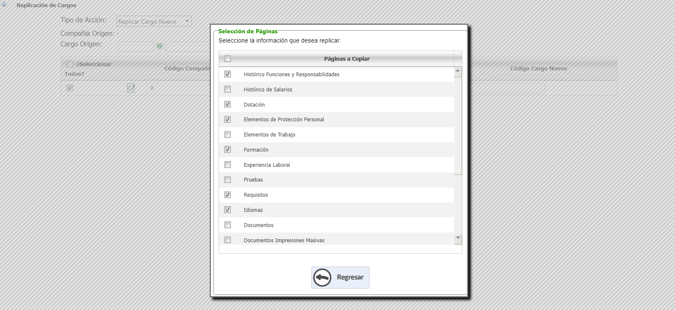Click the Cargo Origen code input field
This screenshot has height=310, width=675.
[136, 46]
